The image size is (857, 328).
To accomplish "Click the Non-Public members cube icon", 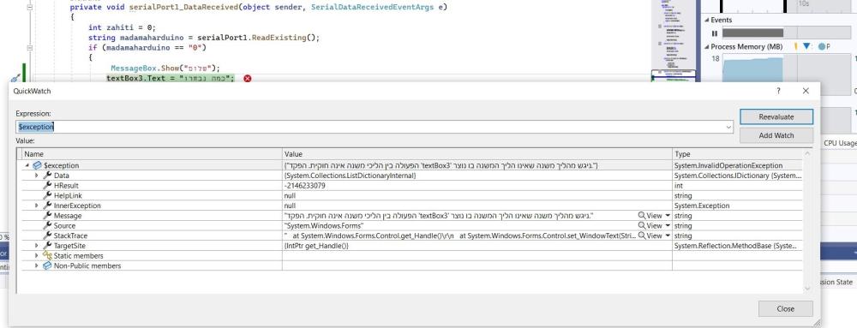I will 47,265.
